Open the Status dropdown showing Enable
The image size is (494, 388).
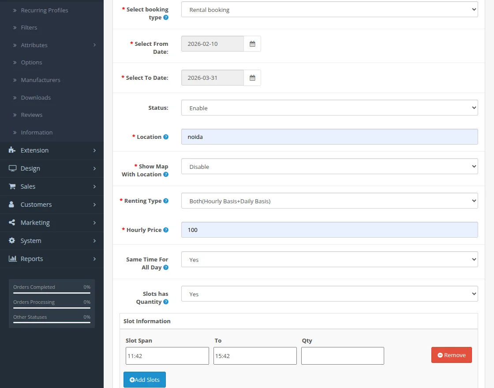329,108
